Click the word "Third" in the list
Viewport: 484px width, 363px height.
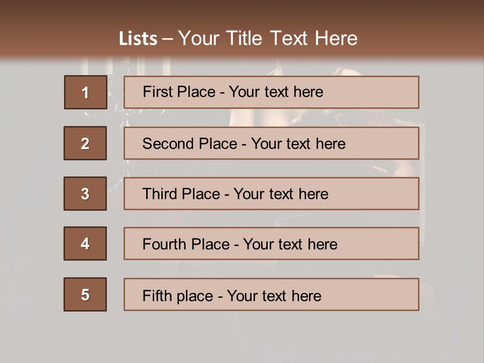[156, 194]
